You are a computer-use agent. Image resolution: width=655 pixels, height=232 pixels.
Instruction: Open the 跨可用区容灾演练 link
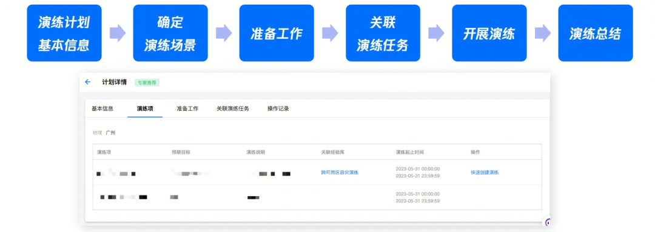[x=340, y=173]
